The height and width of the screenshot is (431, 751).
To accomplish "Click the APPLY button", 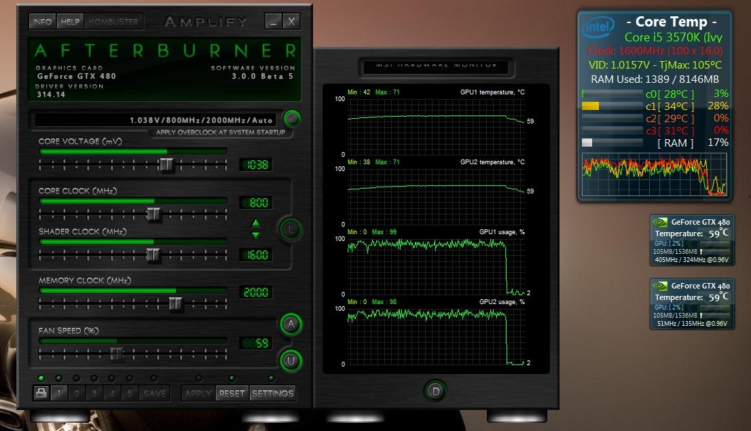I will pyautogui.click(x=198, y=393).
